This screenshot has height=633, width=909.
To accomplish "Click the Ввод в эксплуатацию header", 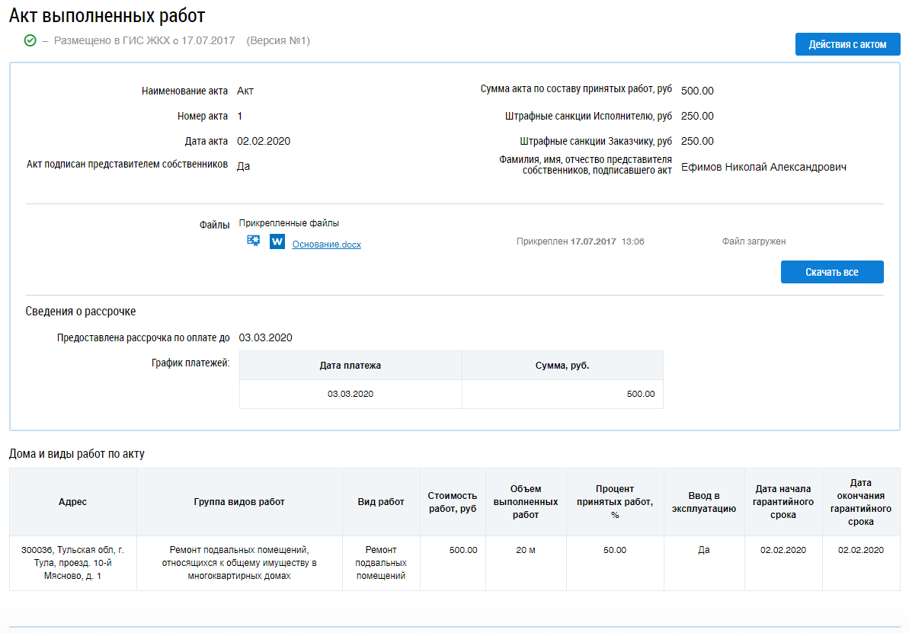I will 704,502.
